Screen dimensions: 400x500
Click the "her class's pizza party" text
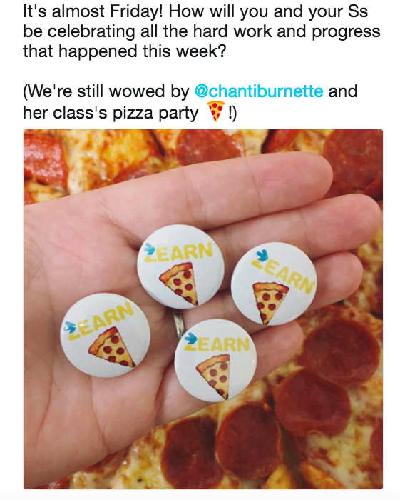coord(111,113)
